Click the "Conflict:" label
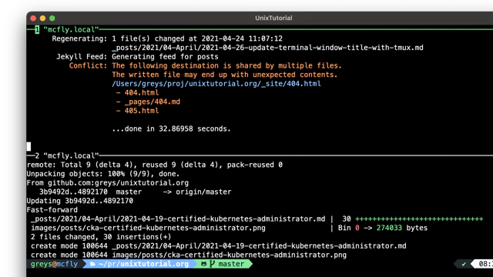 88,65
